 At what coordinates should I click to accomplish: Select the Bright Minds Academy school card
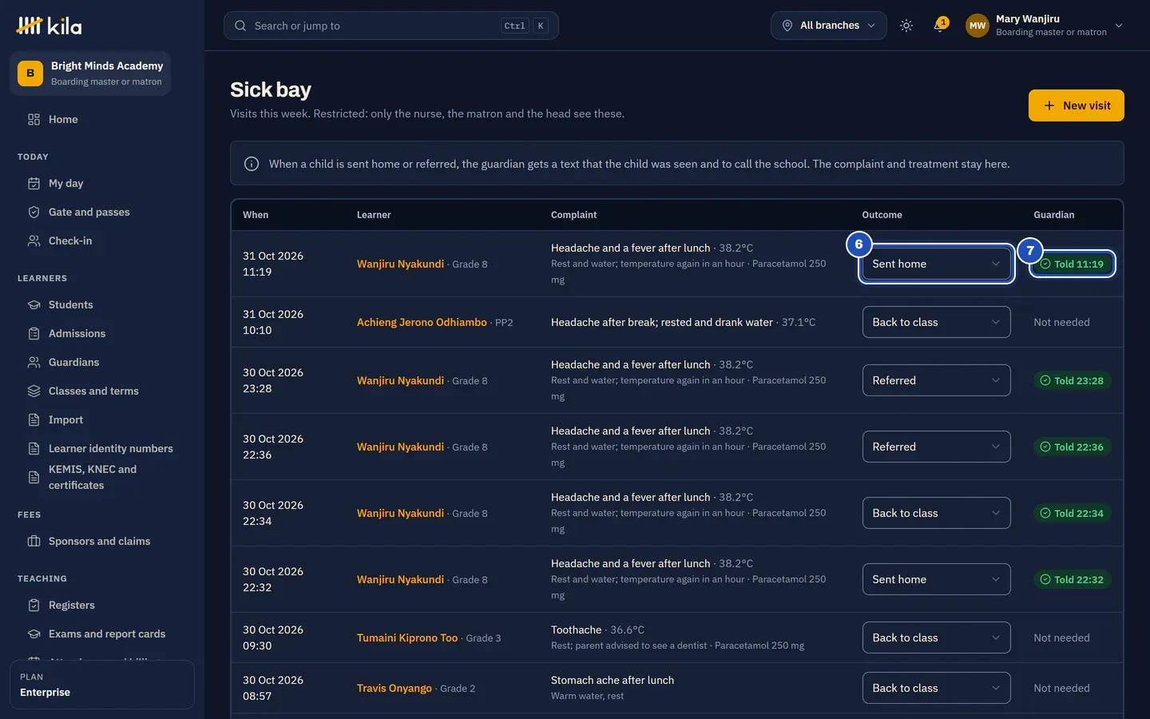pos(90,73)
